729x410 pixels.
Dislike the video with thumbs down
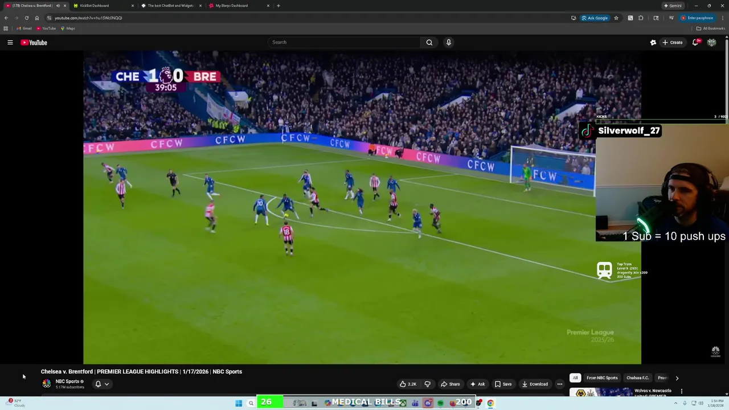(428, 384)
